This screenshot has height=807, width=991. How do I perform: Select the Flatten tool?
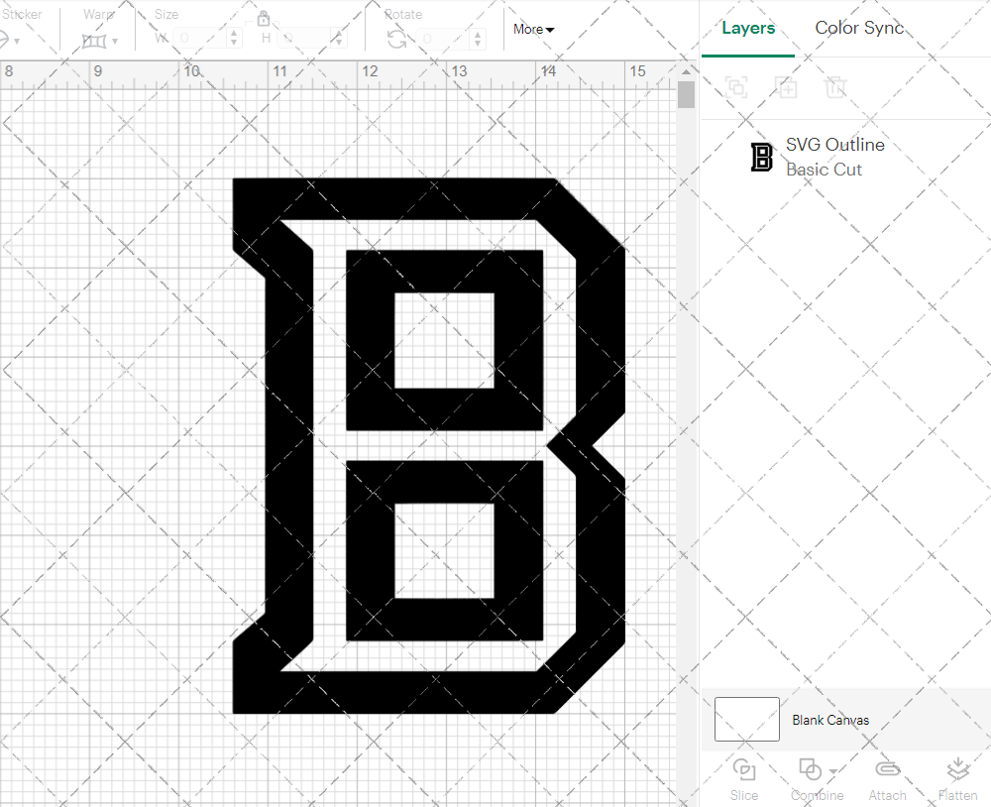(957, 778)
